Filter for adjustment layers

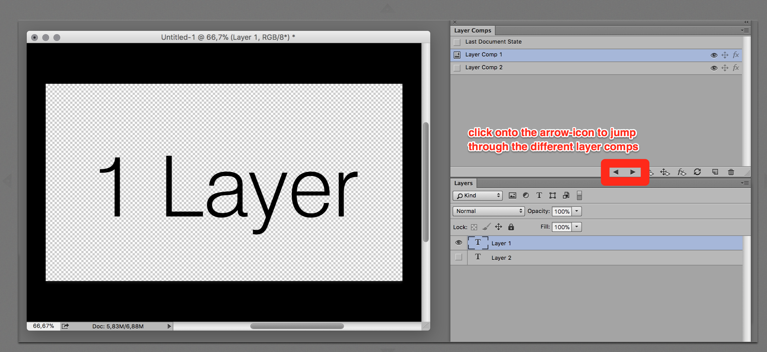526,195
